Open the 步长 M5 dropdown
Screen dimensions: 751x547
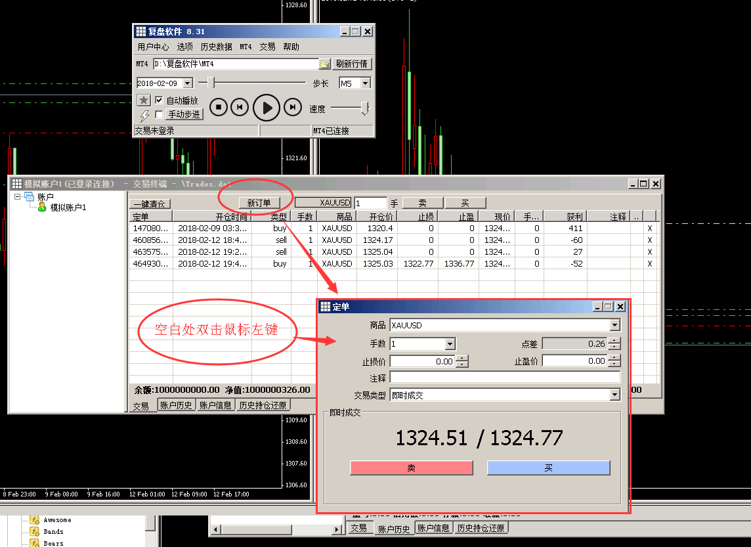pyautogui.click(x=365, y=83)
